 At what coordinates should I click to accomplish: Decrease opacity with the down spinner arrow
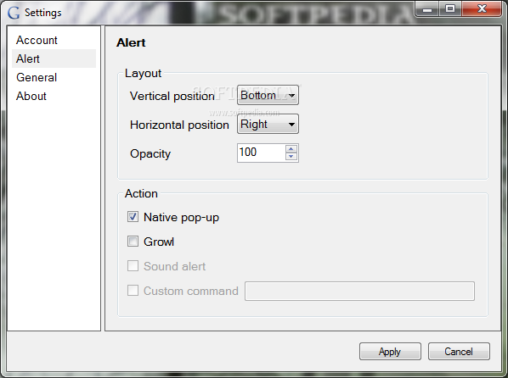(x=291, y=157)
